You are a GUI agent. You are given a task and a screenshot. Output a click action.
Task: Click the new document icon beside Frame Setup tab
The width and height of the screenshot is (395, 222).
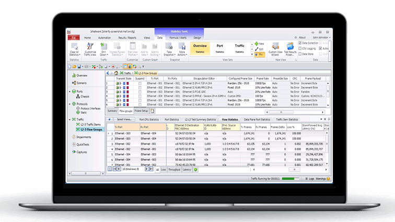[x=152, y=111]
